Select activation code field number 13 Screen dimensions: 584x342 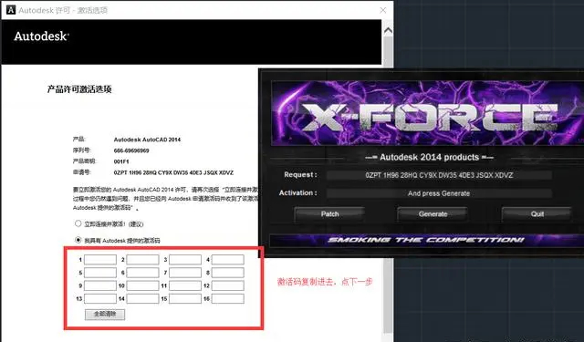coord(100,298)
